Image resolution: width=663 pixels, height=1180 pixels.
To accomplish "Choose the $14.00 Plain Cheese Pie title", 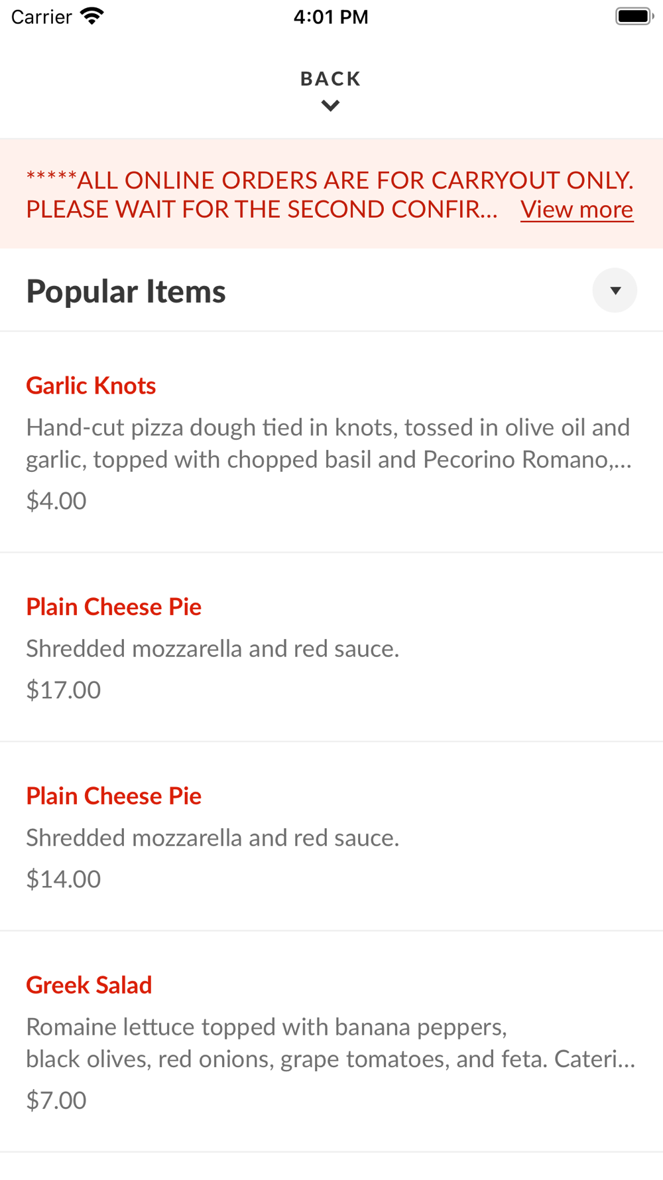I will [113, 796].
